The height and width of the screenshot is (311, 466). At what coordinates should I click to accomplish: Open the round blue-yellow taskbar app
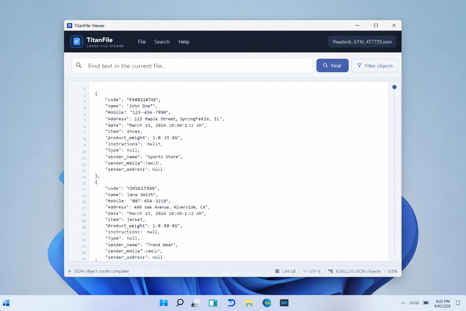click(267, 303)
